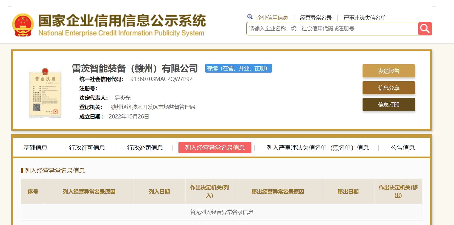Open the 公告信息 tab

tap(403, 148)
